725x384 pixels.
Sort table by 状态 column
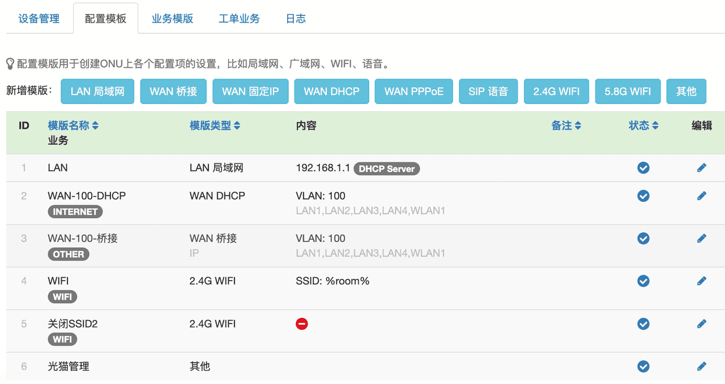[643, 126]
